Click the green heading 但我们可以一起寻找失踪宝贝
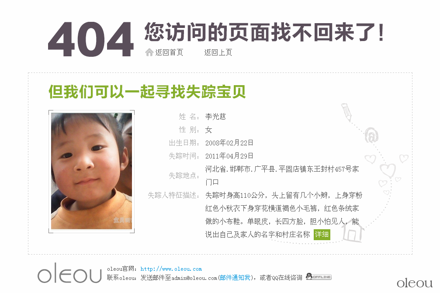440x293 pixels. pyautogui.click(x=147, y=92)
